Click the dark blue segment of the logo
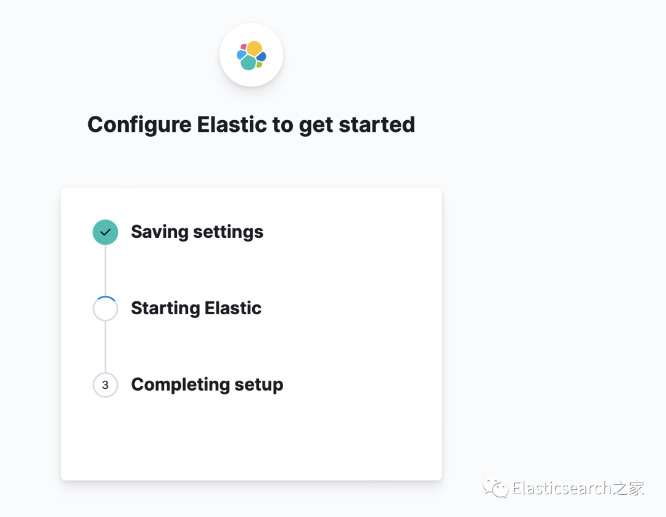The width and height of the screenshot is (666, 517). 261,57
